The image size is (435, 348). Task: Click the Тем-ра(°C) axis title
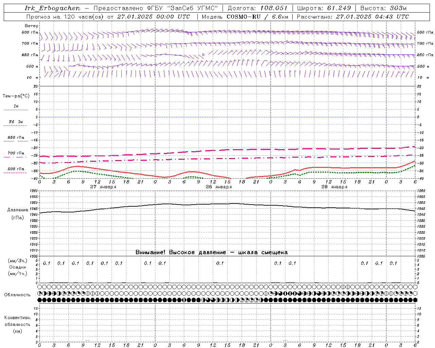16,96
